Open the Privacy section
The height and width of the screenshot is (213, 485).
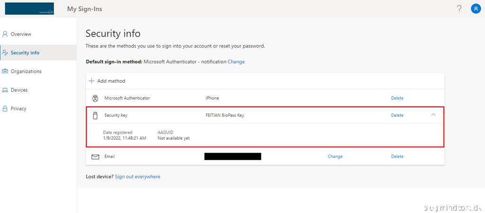pyautogui.click(x=18, y=109)
